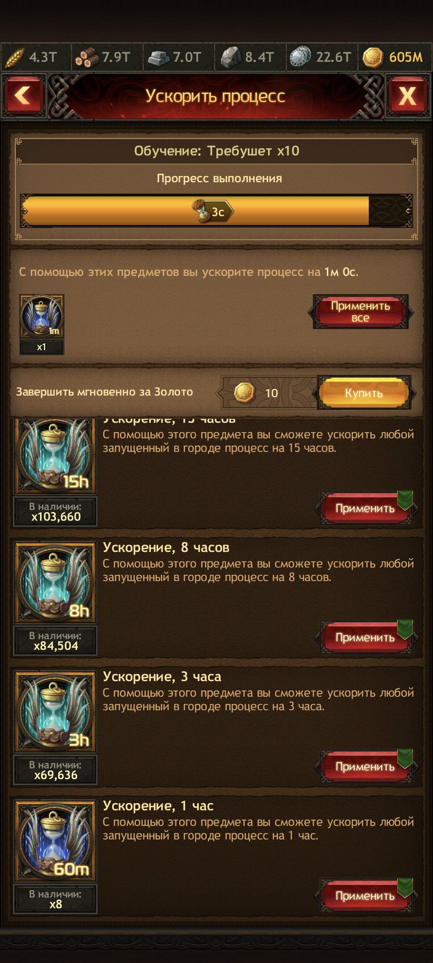The image size is (433, 963).
Task: Tap the iron ingots resource icon
Action: (x=159, y=58)
